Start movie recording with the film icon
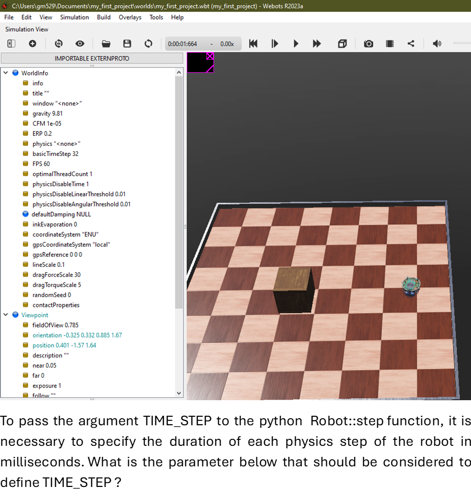This screenshot has height=502, width=471. coord(390,44)
